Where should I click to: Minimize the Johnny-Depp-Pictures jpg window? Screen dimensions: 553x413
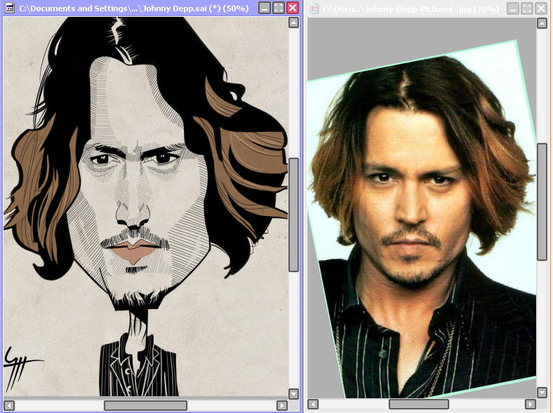tap(513, 8)
